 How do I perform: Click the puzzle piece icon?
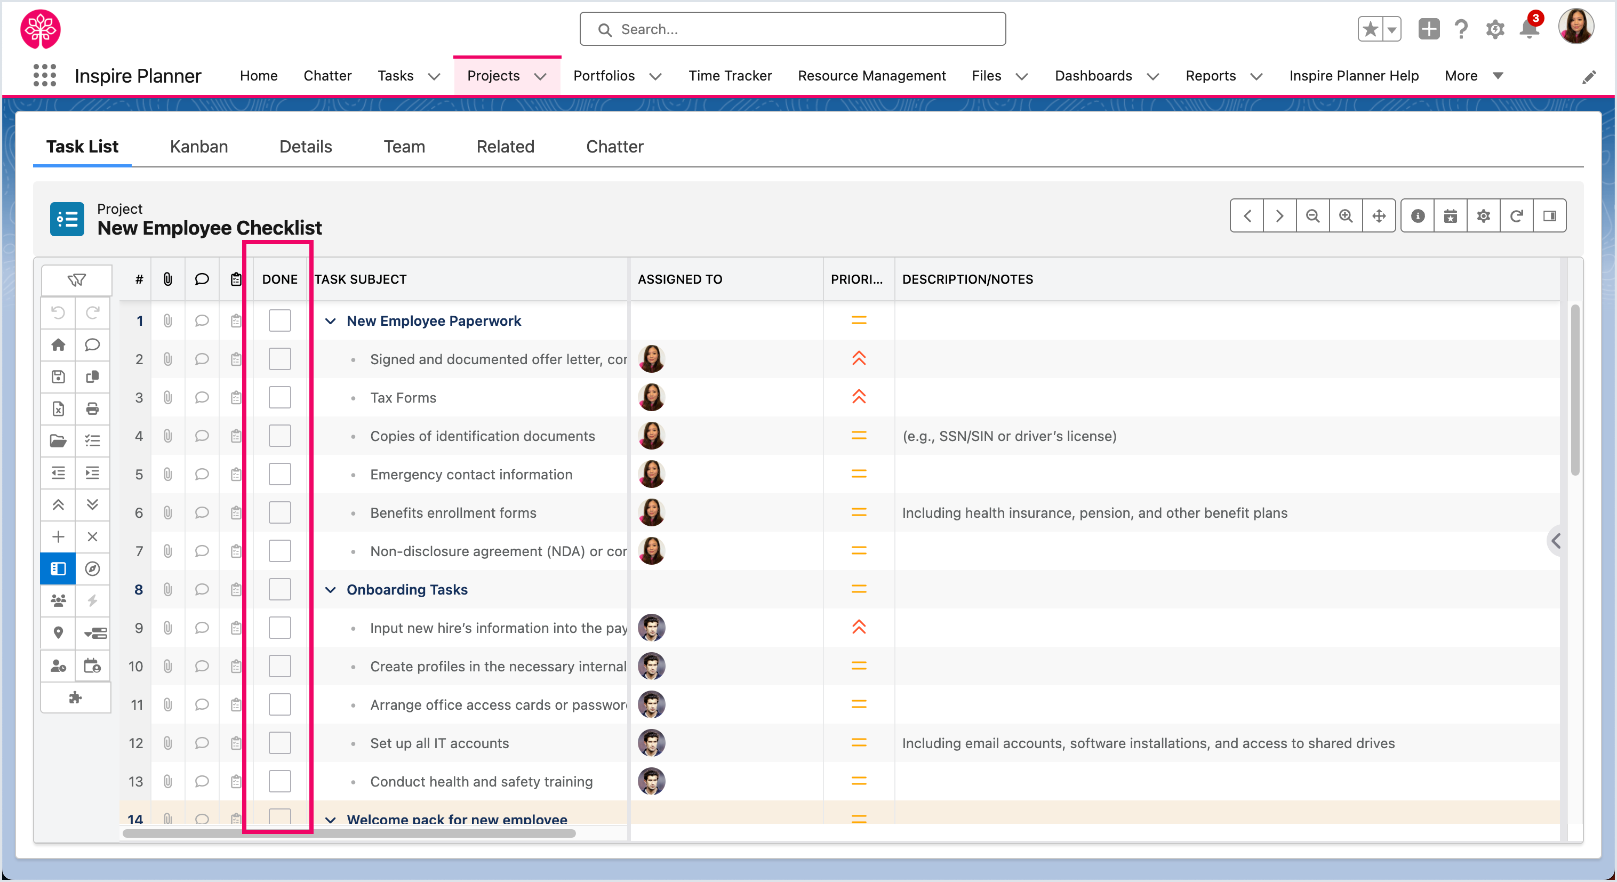coord(76,697)
